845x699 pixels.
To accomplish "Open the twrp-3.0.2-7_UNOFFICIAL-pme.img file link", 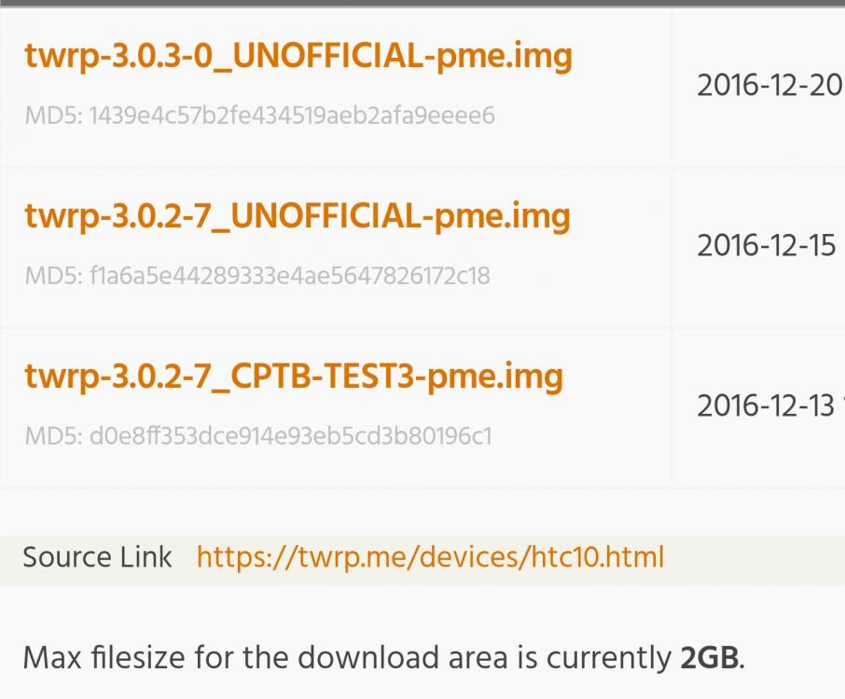I will tap(297, 215).
